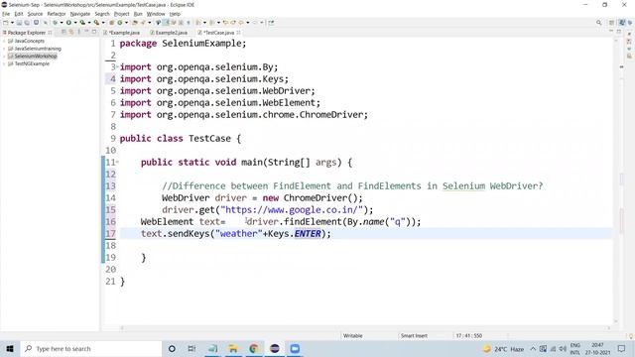The image size is (635, 357).
Task: Click the Save toolbar icon
Action: pyautogui.click(x=19, y=23)
